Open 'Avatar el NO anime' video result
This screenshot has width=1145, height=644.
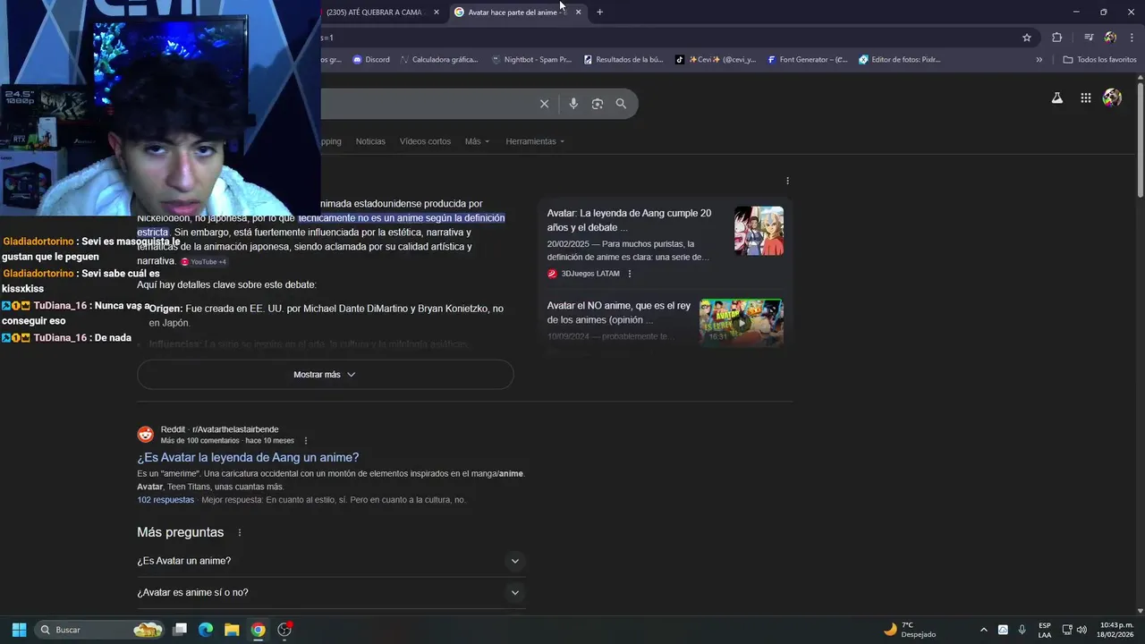[x=619, y=312]
